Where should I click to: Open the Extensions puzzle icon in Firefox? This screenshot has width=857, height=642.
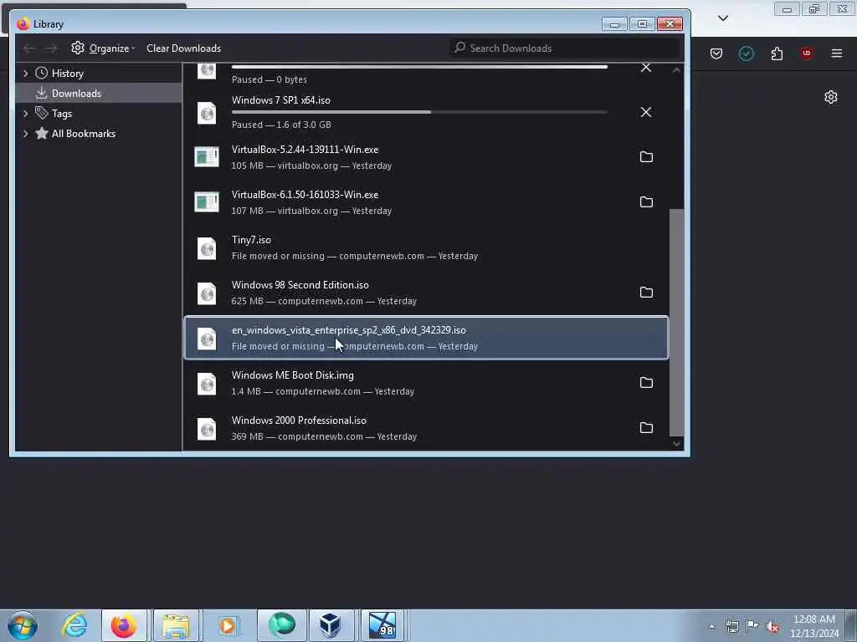point(777,53)
